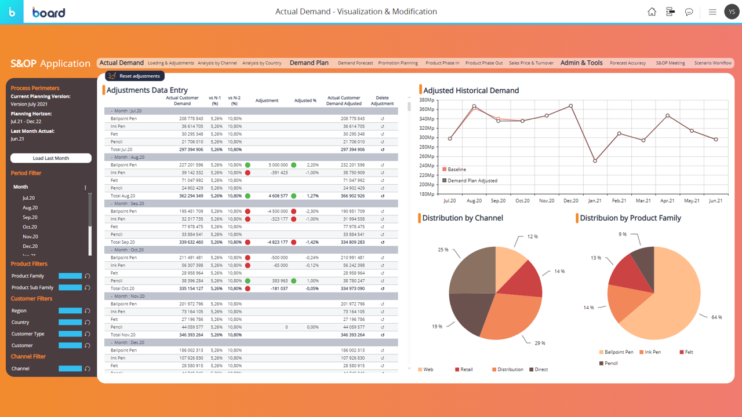Click the delete adjustment icon for Ink Pen Oct.20
This screenshot has width=742, height=417.
click(382, 265)
